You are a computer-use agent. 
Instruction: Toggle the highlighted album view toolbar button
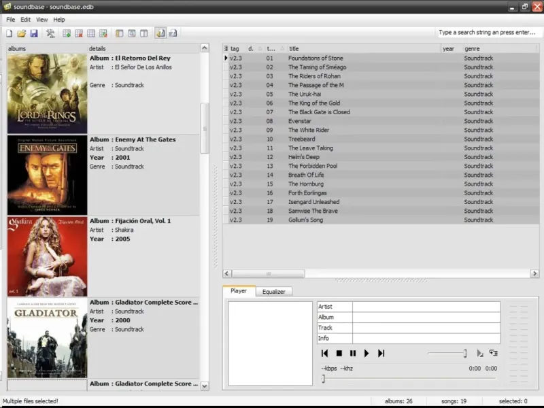click(160, 33)
